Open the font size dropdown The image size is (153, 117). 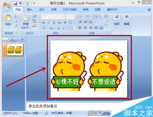73,17
